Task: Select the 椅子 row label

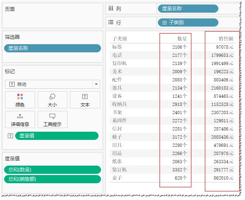Action: coord(117,137)
